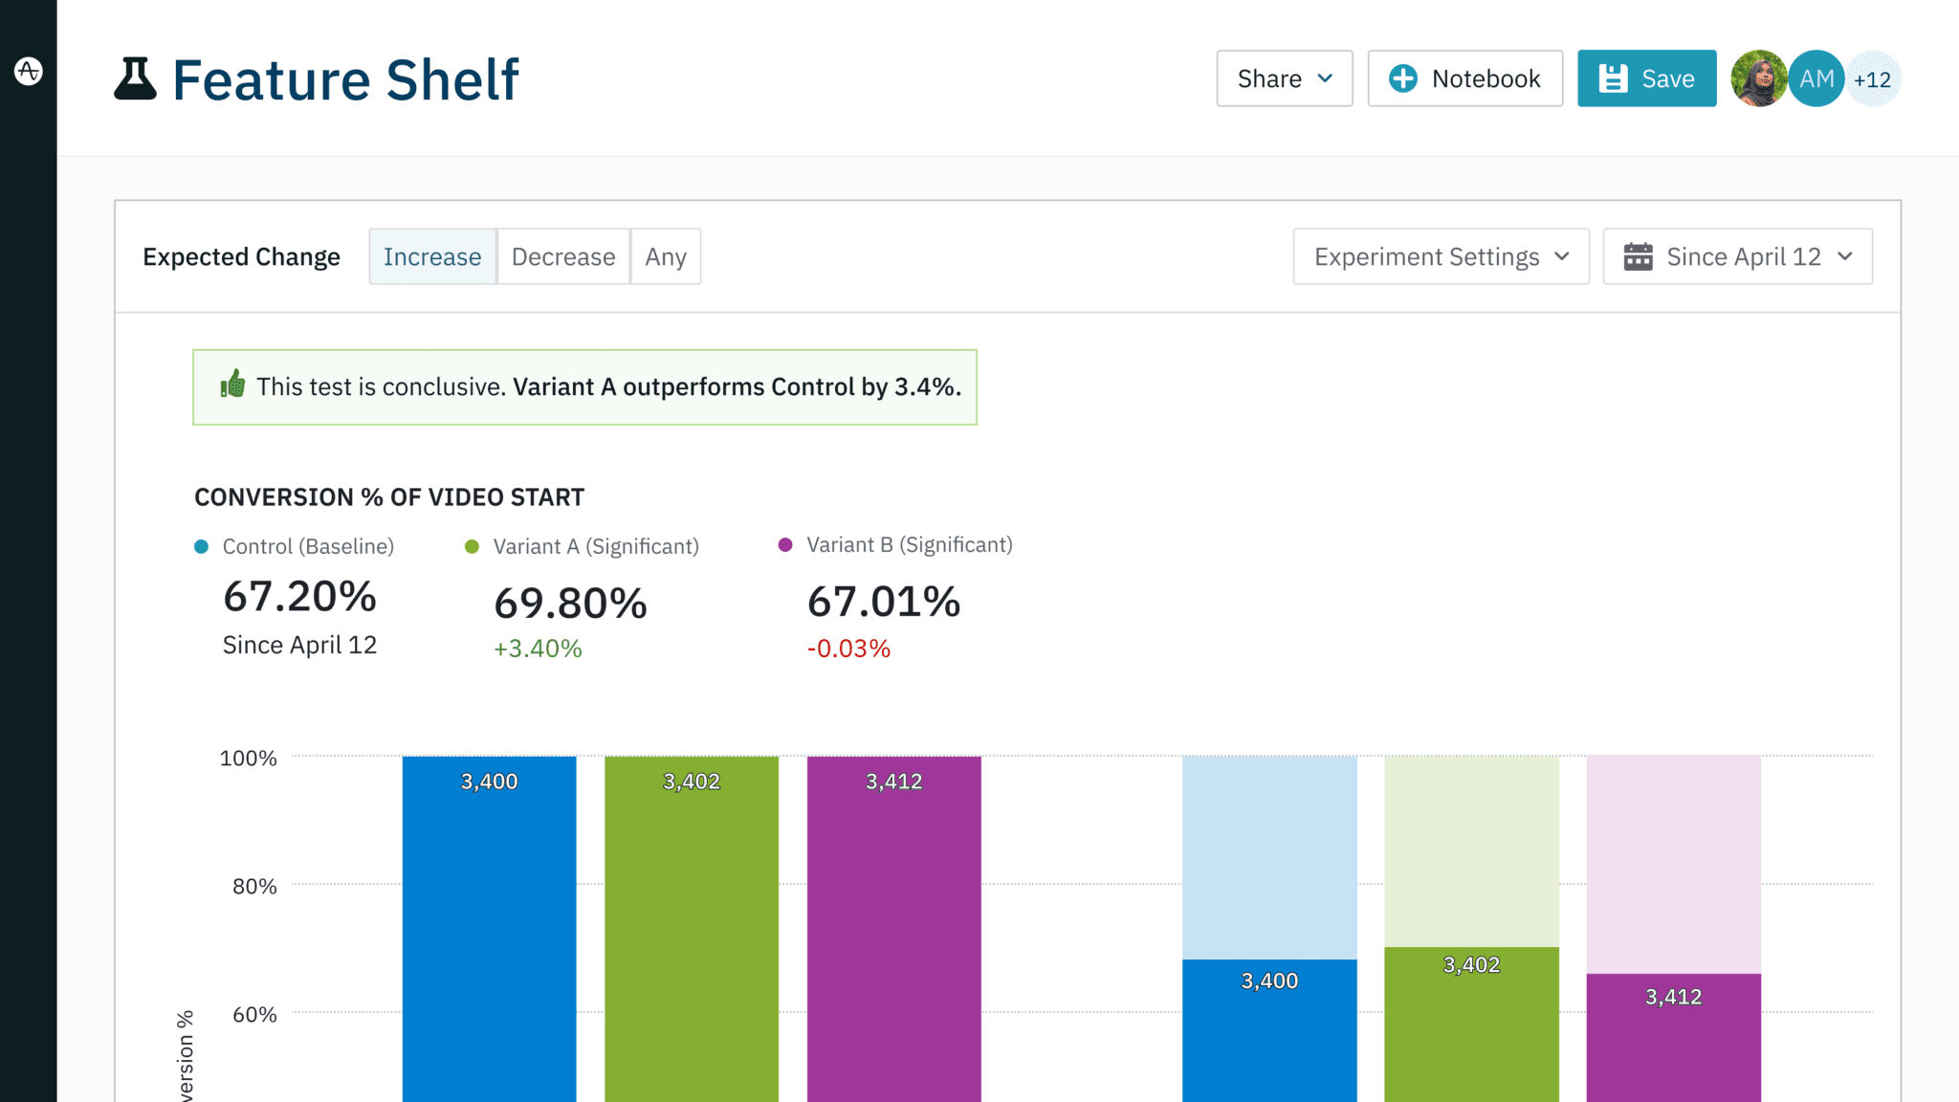Click the thumbs-up icon in conclusive banner
Viewport: 1959px width, 1102px height.
click(x=233, y=386)
